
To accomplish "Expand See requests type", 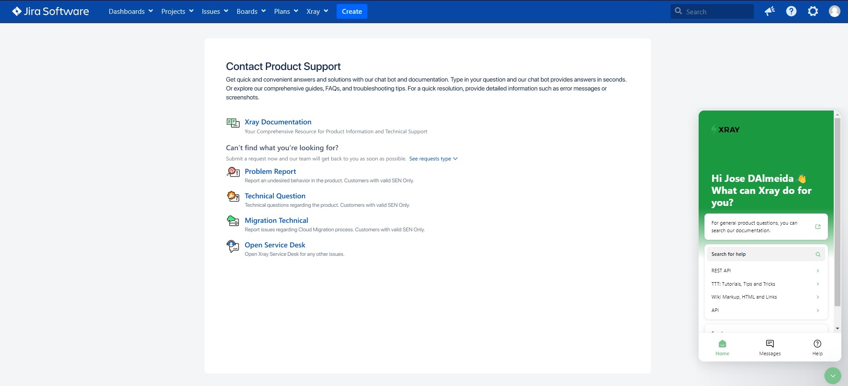I will [x=433, y=159].
